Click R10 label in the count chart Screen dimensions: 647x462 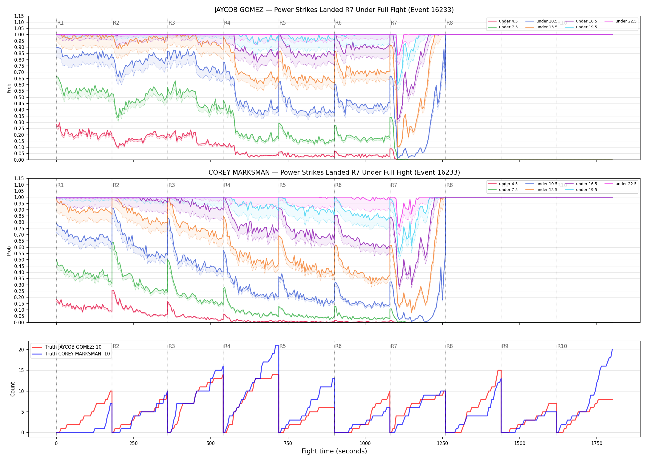[x=562, y=346]
